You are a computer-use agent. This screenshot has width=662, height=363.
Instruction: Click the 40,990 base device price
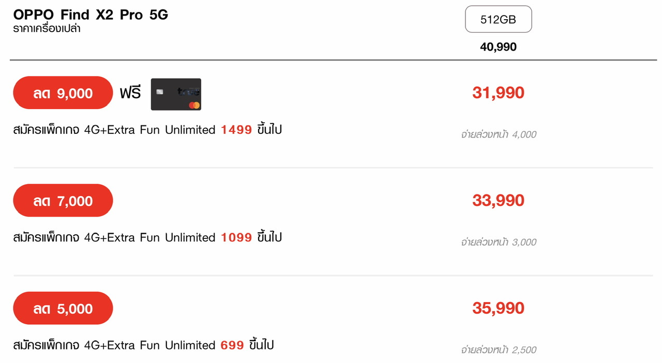click(x=498, y=47)
